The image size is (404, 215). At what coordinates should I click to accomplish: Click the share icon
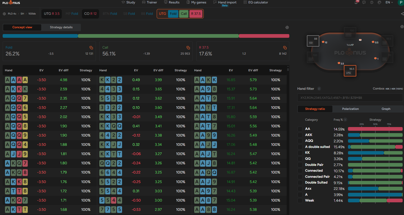[x=402, y=14]
